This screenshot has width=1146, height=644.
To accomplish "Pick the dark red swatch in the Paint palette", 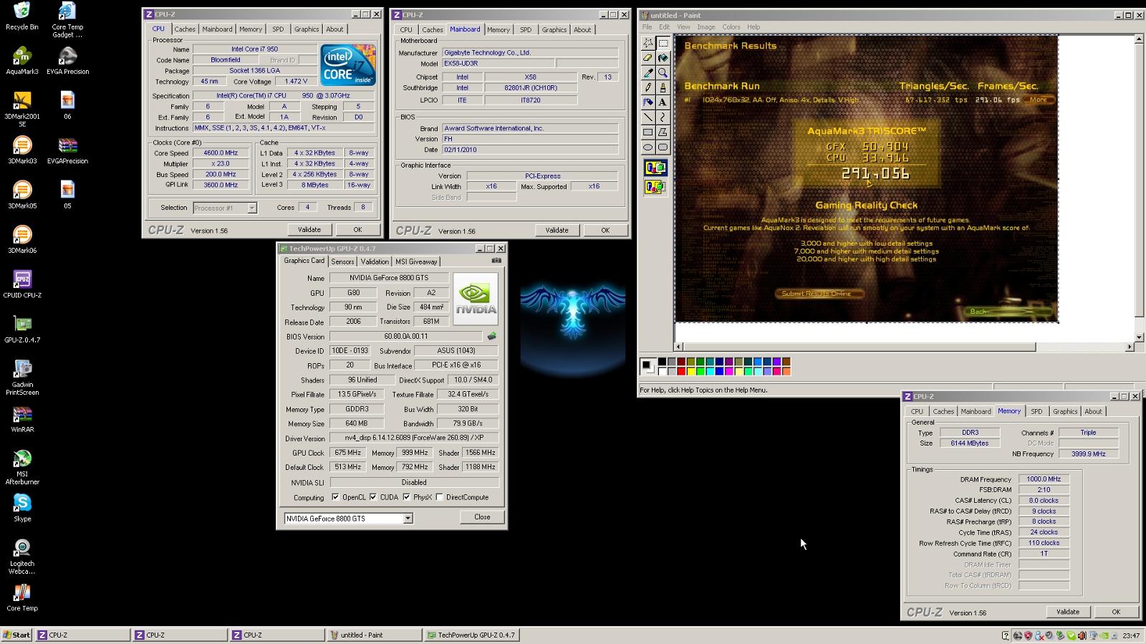I will [x=681, y=362].
